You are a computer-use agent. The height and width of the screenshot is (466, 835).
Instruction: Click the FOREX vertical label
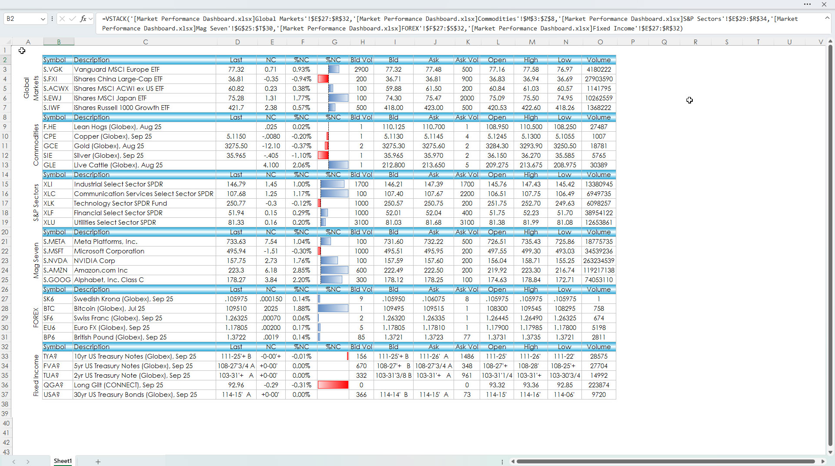36,318
